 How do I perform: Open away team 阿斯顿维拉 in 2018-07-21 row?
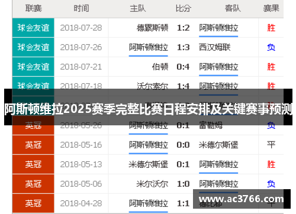[x=218, y=67]
